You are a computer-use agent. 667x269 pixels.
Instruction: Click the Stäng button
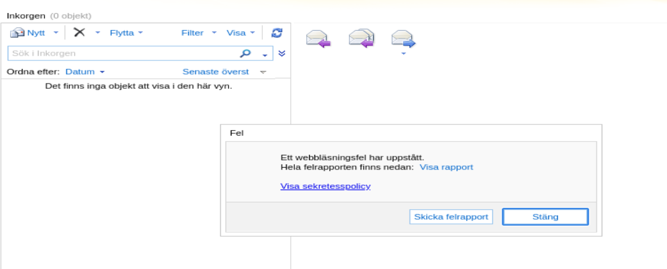click(x=545, y=217)
